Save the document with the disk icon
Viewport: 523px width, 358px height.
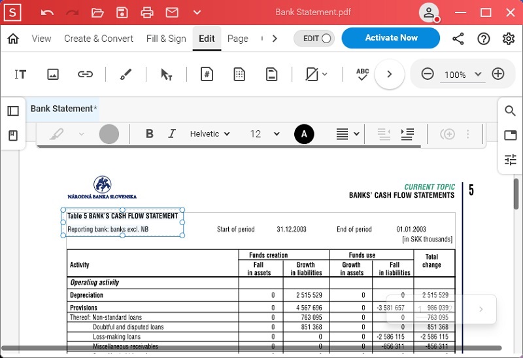pyautogui.click(x=122, y=12)
